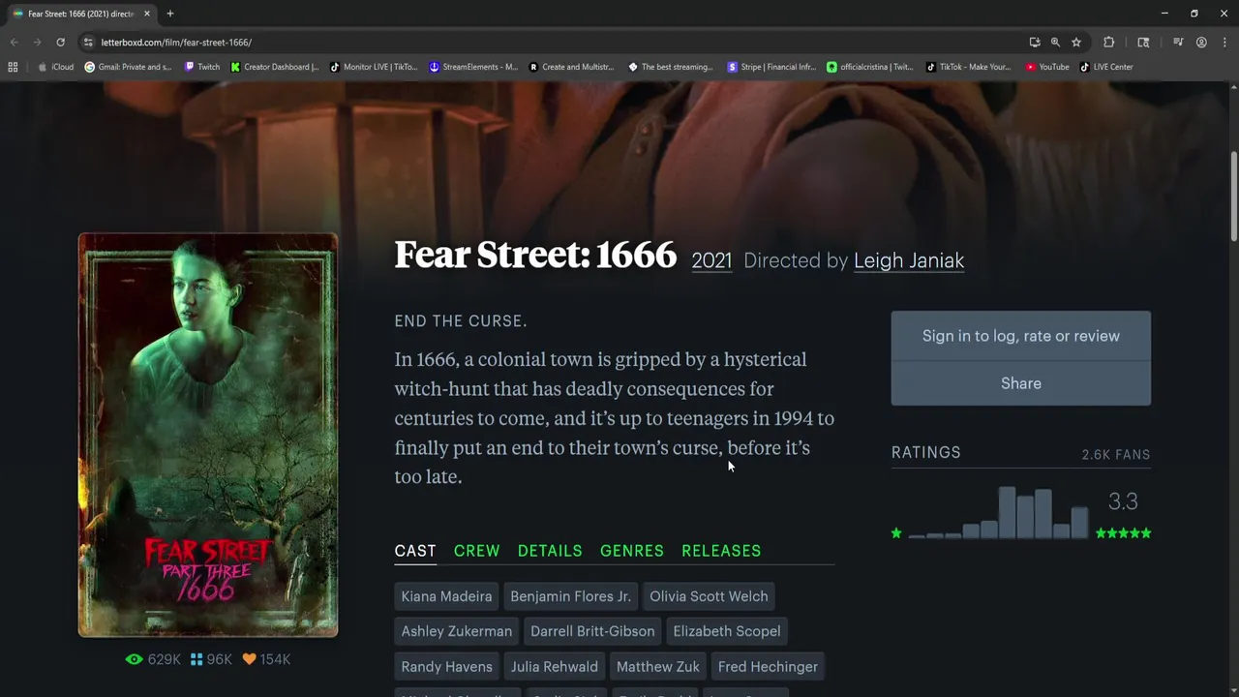Open the 2.6K FANS link
Image resolution: width=1239 pixels, height=697 pixels.
click(x=1116, y=454)
